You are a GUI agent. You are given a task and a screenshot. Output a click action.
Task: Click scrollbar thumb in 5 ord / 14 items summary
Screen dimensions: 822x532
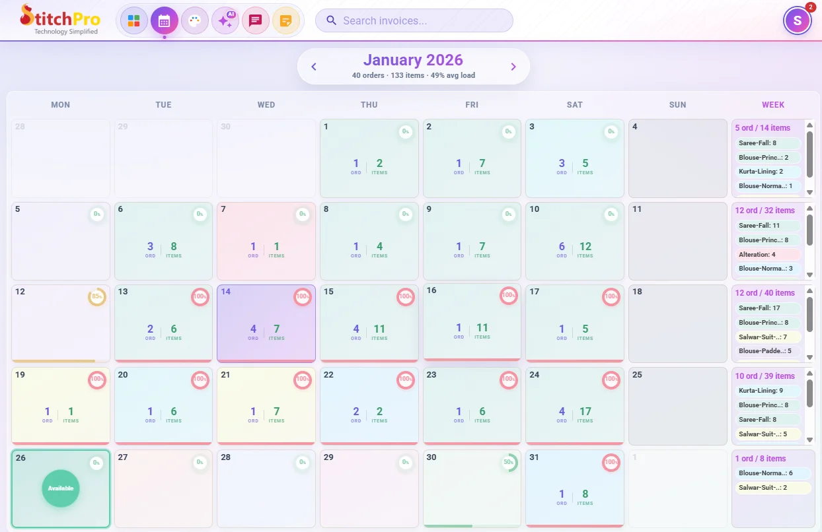(x=809, y=154)
